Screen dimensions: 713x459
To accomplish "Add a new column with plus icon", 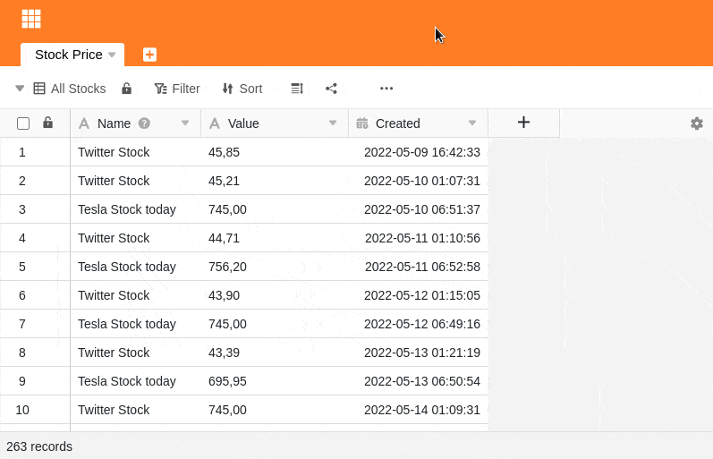I will (x=523, y=123).
